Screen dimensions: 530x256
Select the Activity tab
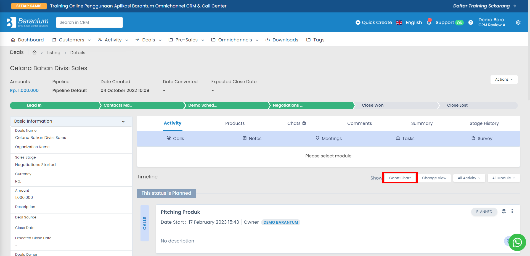pyautogui.click(x=173, y=123)
